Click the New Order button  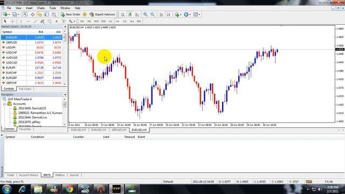click(71, 15)
